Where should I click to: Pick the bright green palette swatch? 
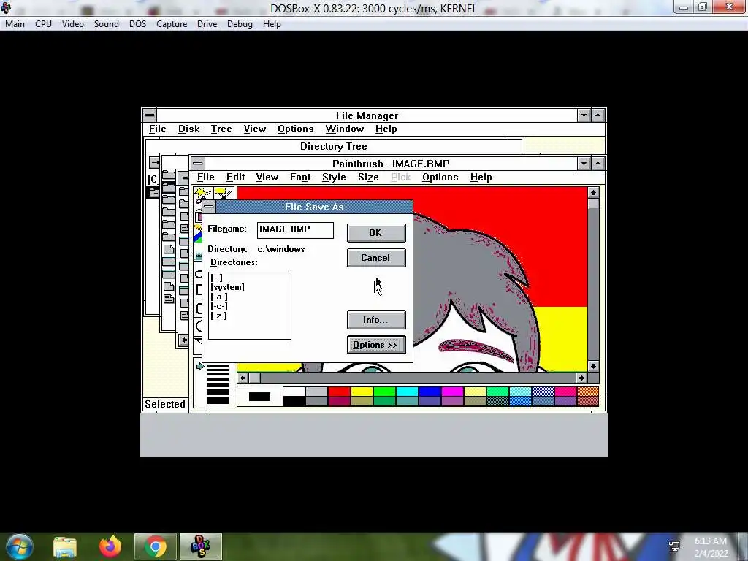coord(384,392)
